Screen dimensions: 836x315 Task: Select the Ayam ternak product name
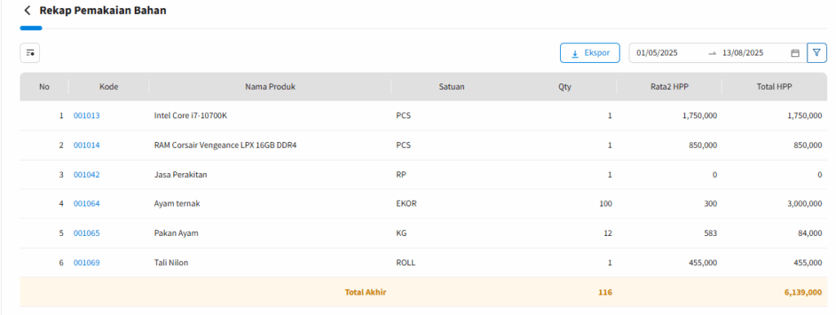(177, 203)
